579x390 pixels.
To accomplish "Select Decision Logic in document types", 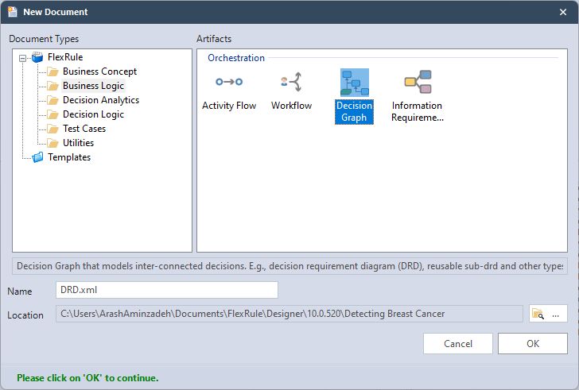I will [93, 114].
